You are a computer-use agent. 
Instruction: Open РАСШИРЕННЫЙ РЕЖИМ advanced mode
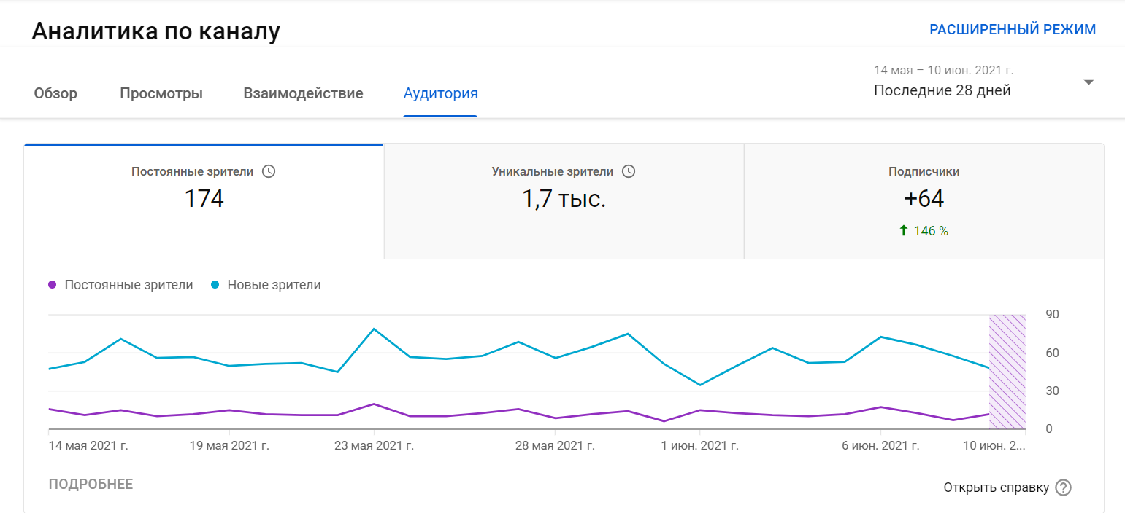click(x=1012, y=30)
